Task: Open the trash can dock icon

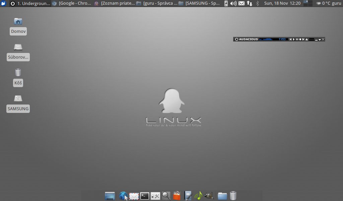Action: (233, 196)
